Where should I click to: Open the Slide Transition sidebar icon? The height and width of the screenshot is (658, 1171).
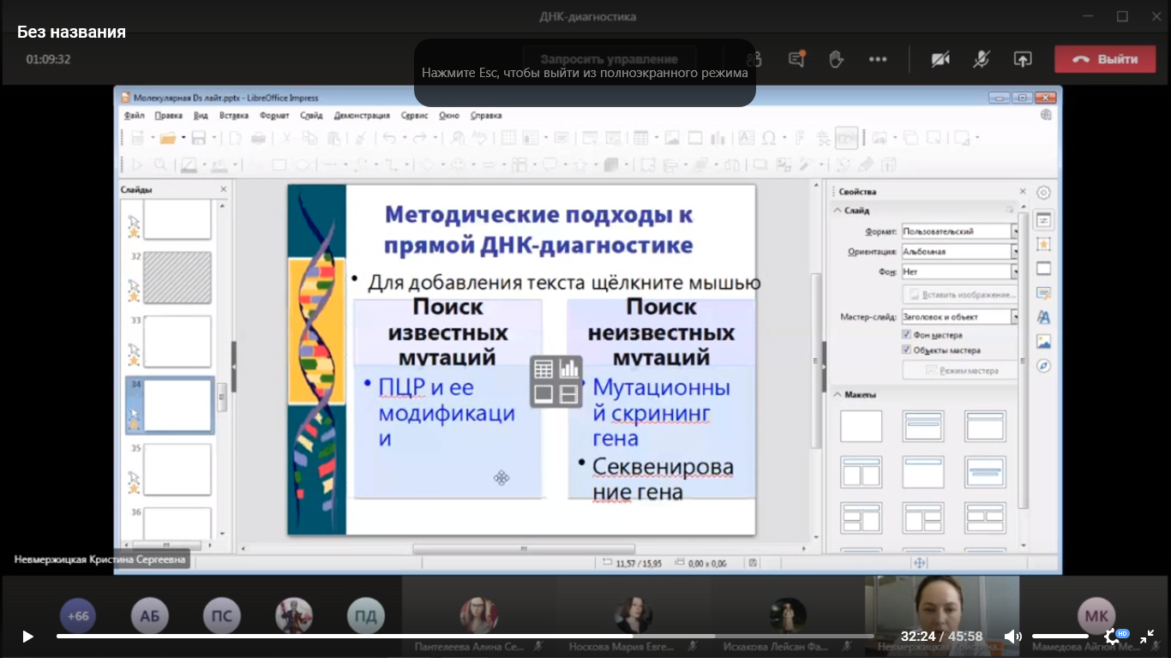(1043, 269)
